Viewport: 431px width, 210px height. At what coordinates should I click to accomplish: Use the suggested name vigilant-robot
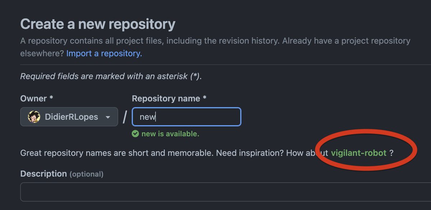pos(358,153)
